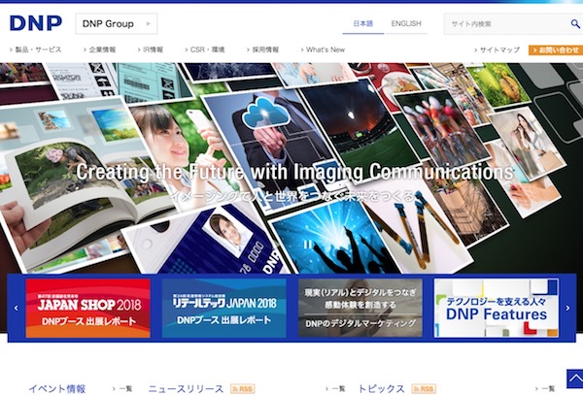Click back-to-top arrow button

click(575, 379)
